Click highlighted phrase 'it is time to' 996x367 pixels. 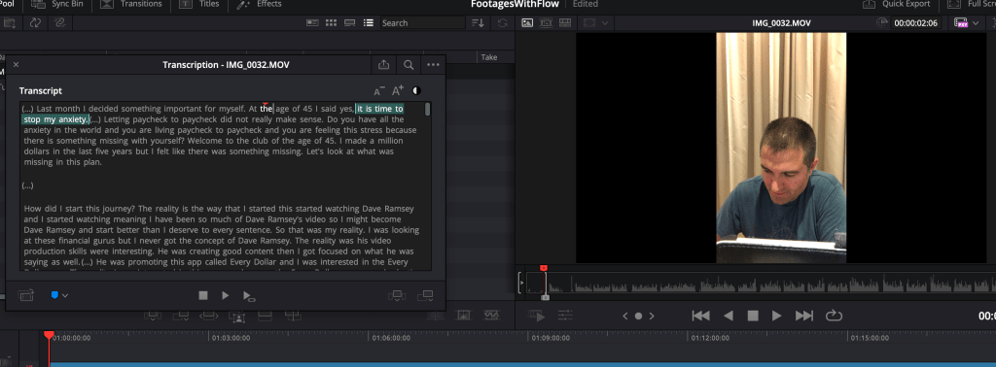pyautogui.click(x=379, y=109)
